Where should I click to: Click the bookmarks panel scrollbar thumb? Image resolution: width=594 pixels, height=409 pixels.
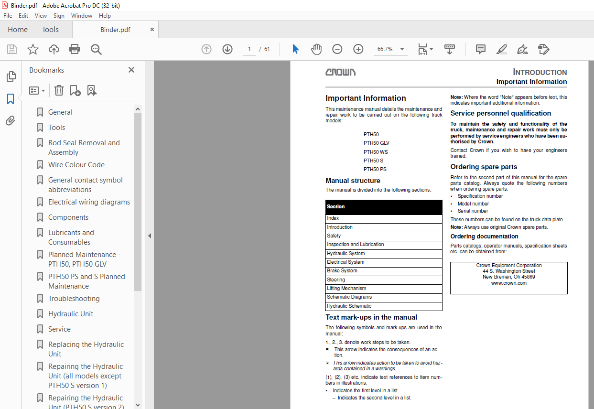pyautogui.click(x=138, y=202)
